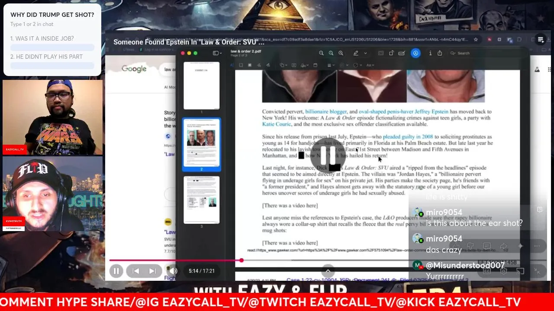Click the large pause overlay on the video
The width and height of the screenshot is (554, 311).
tap(328, 156)
